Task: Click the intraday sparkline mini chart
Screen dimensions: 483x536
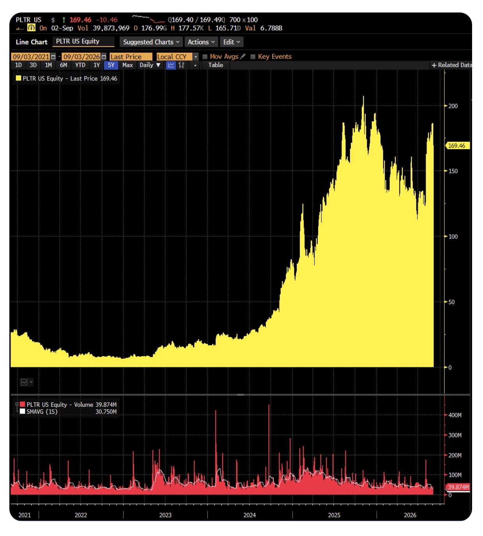Action: point(149,19)
